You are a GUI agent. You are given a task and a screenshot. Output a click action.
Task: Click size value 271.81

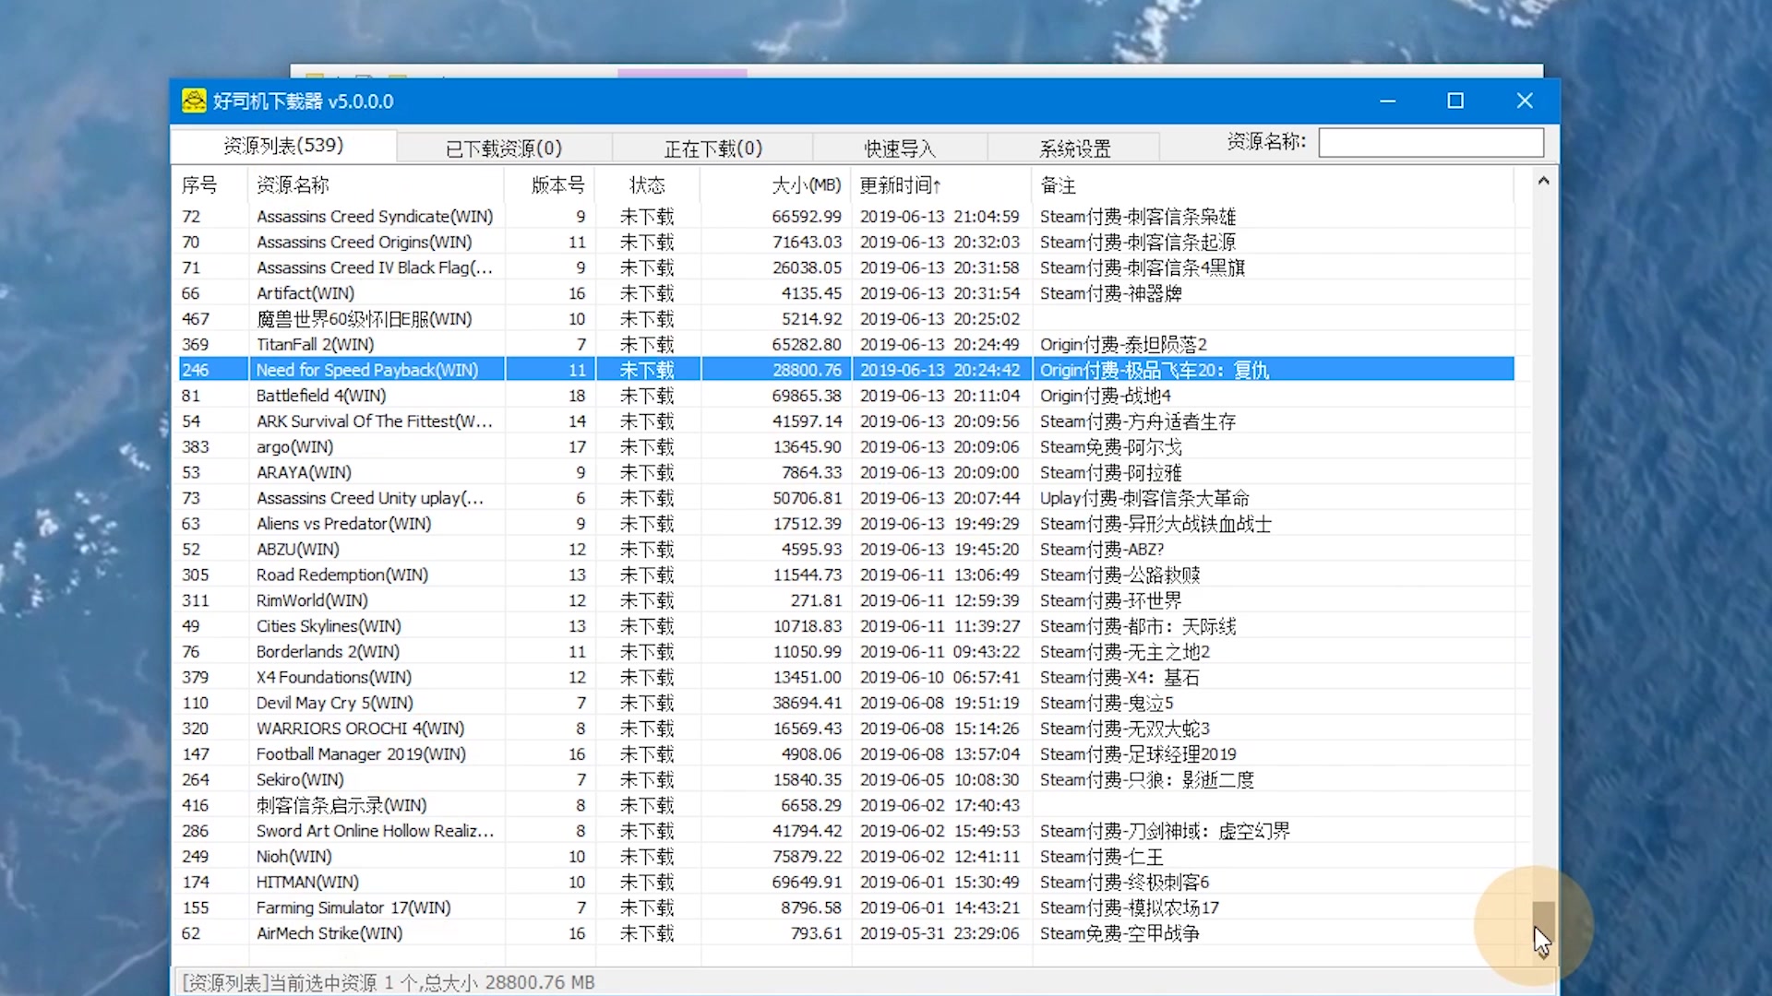(816, 600)
